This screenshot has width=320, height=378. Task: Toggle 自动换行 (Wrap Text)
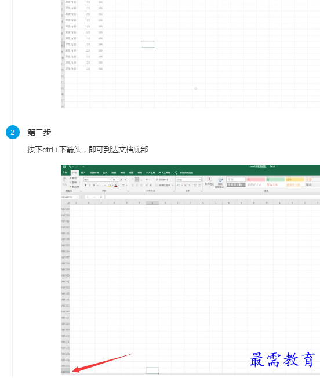click(x=162, y=180)
